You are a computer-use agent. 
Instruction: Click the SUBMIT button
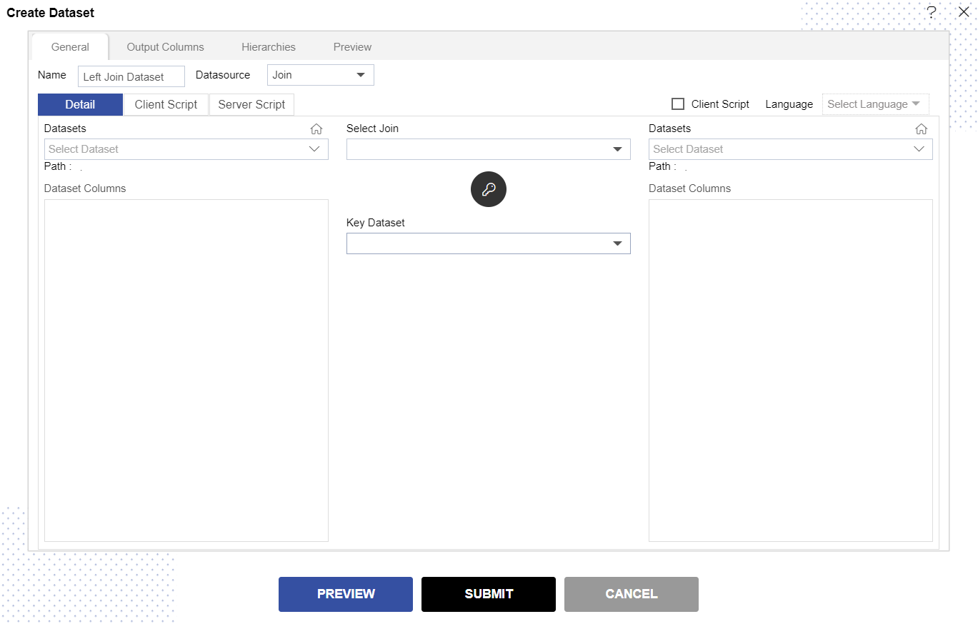(x=489, y=594)
